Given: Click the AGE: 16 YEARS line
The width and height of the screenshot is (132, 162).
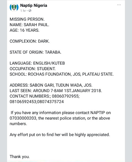Looking at the screenshot, I should (x=25, y=30).
